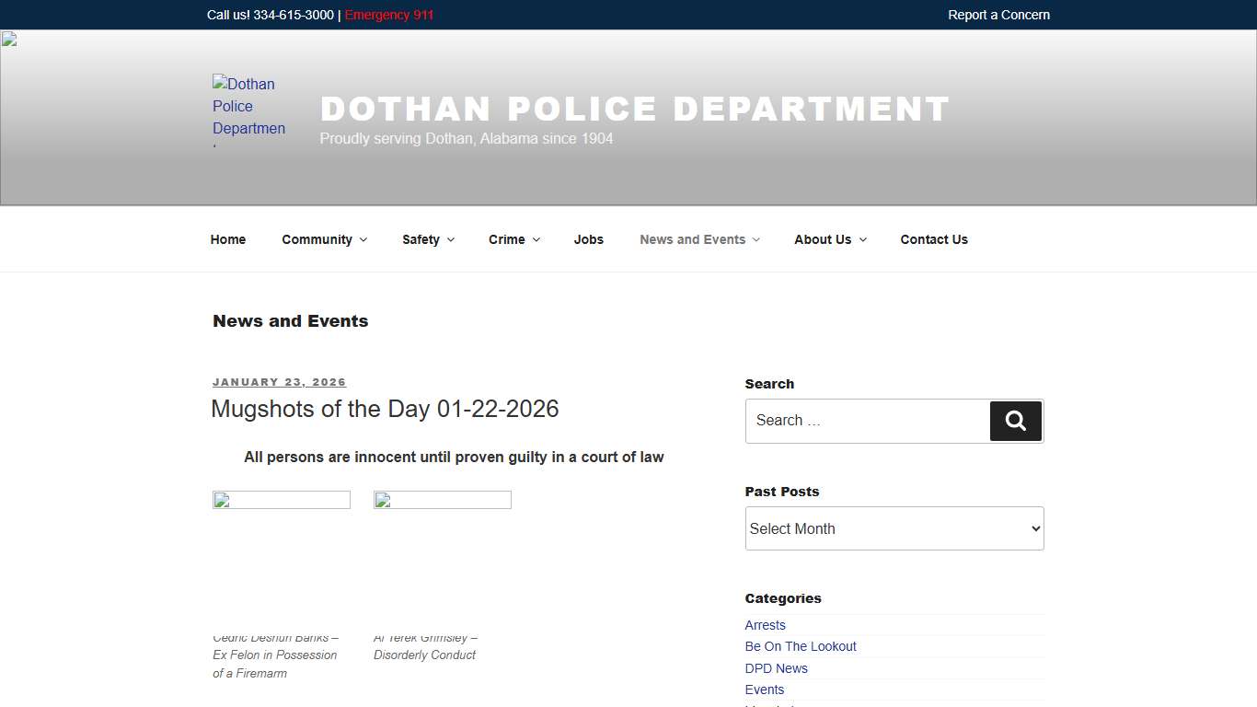Select Contact Us in the navigation bar
This screenshot has height=707, width=1257.
(x=934, y=239)
